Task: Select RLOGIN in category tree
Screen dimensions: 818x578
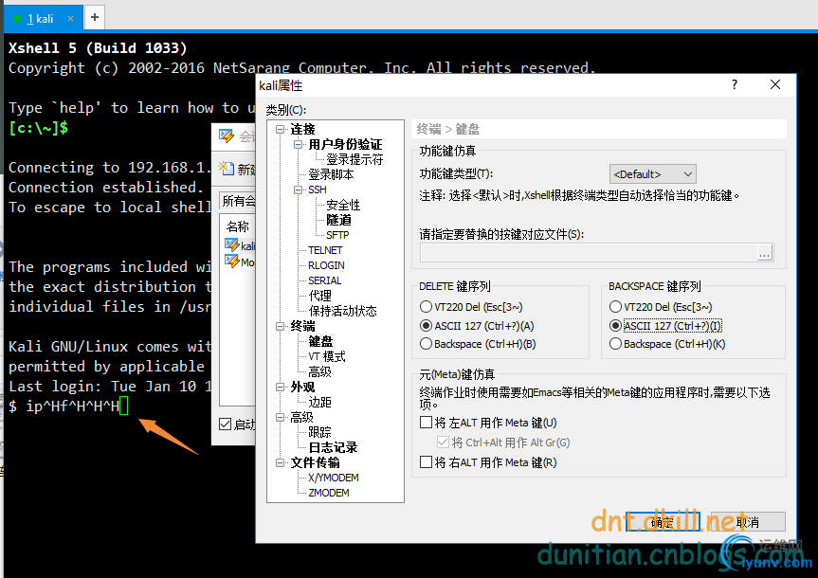Action: coord(326,265)
